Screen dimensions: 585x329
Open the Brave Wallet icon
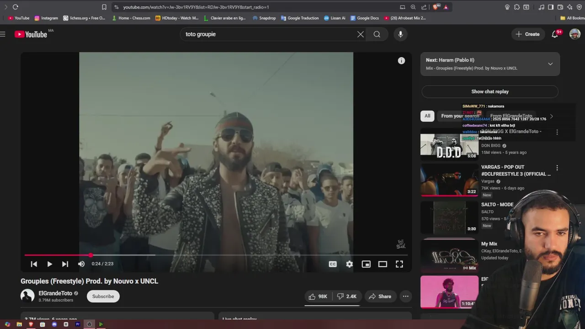[x=561, y=7]
